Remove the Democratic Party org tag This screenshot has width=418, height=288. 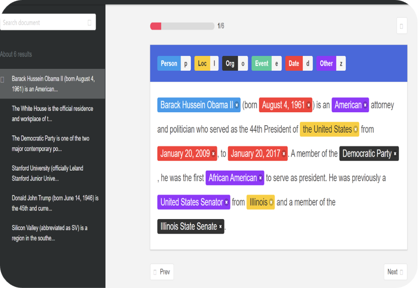(x=395, y=154)
